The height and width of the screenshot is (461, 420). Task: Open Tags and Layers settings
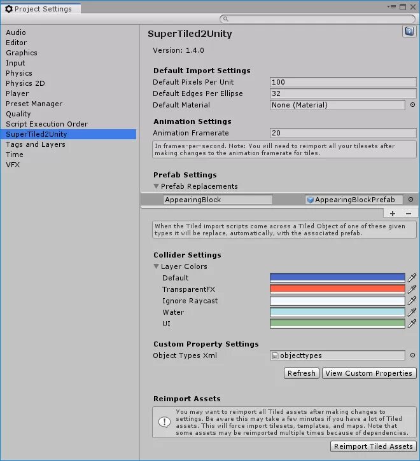36,144
